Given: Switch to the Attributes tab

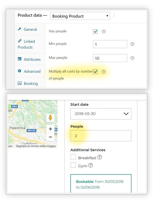Looking at the screenshot, I should [x=30, y=59].
